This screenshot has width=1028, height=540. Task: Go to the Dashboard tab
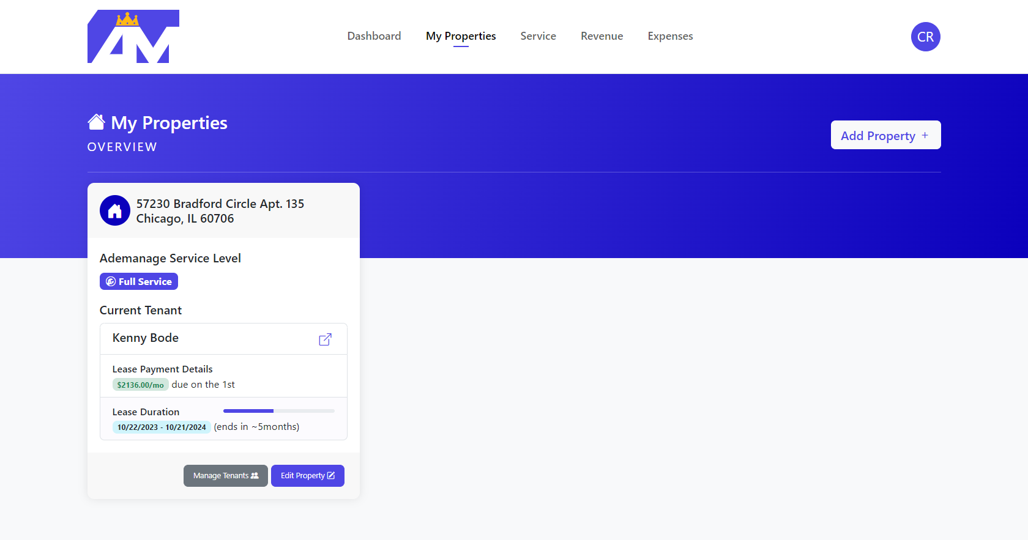tap(374, 36)
